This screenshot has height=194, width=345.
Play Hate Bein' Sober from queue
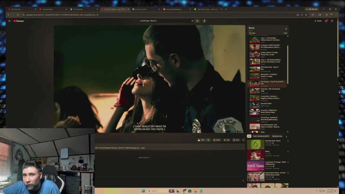pos(268,105)
